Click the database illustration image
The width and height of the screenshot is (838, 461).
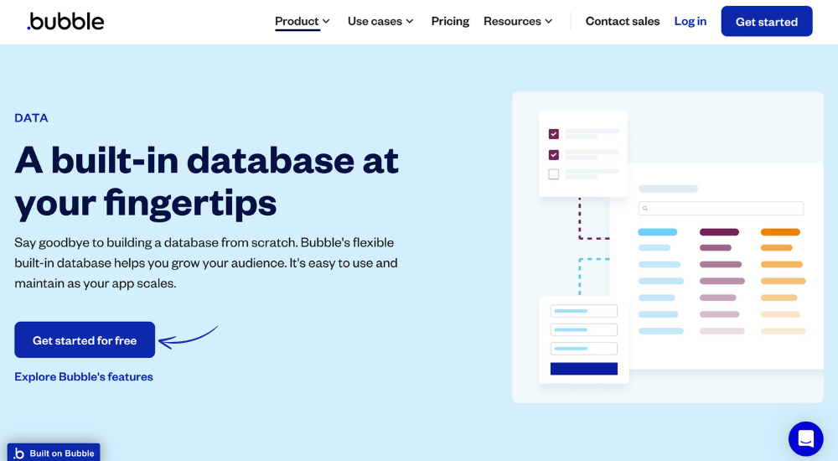(x=668, y=247)
